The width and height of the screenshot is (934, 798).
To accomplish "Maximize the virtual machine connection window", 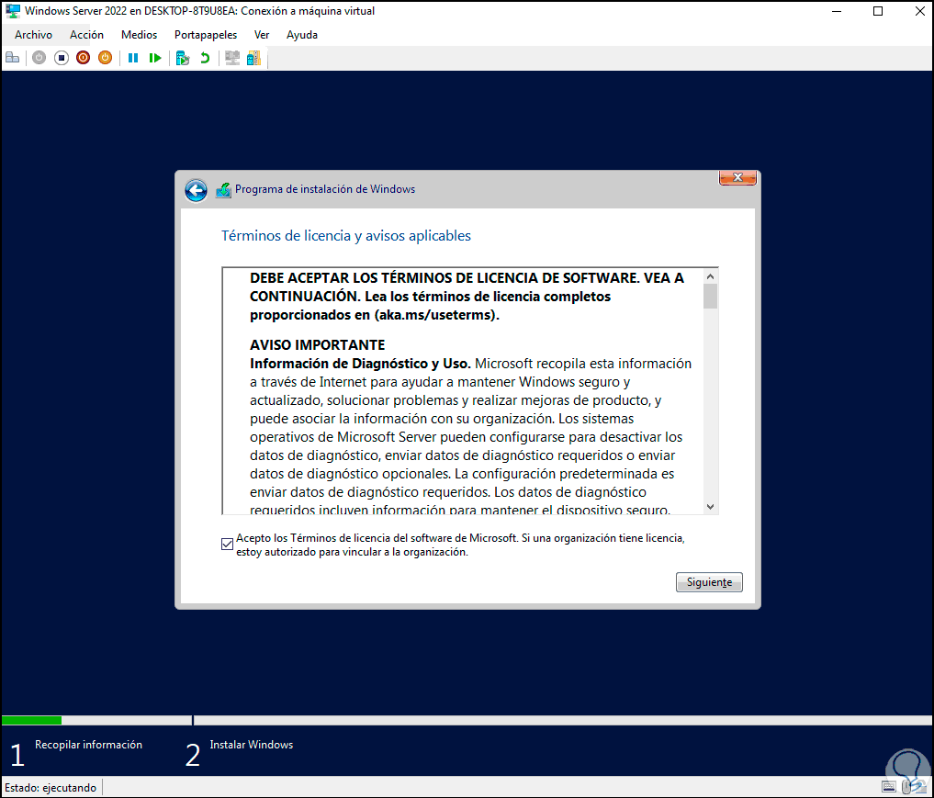I will coord(878,11).
